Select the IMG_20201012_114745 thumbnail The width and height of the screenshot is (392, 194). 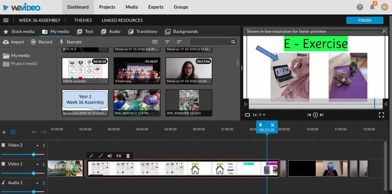coord(137,103)
